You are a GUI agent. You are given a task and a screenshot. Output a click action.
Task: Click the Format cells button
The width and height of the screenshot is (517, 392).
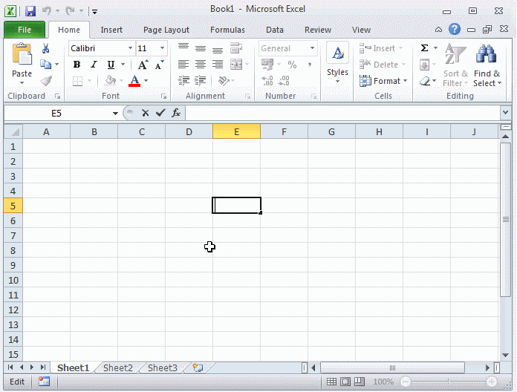tap(383, 81)
